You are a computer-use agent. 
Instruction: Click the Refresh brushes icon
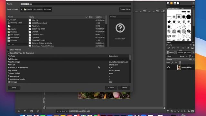point(188,48)
